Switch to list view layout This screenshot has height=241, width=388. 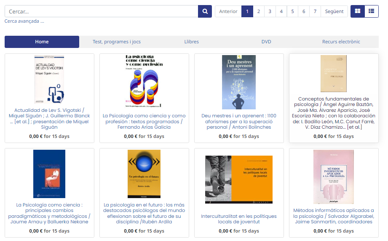[x=371, y=11]
